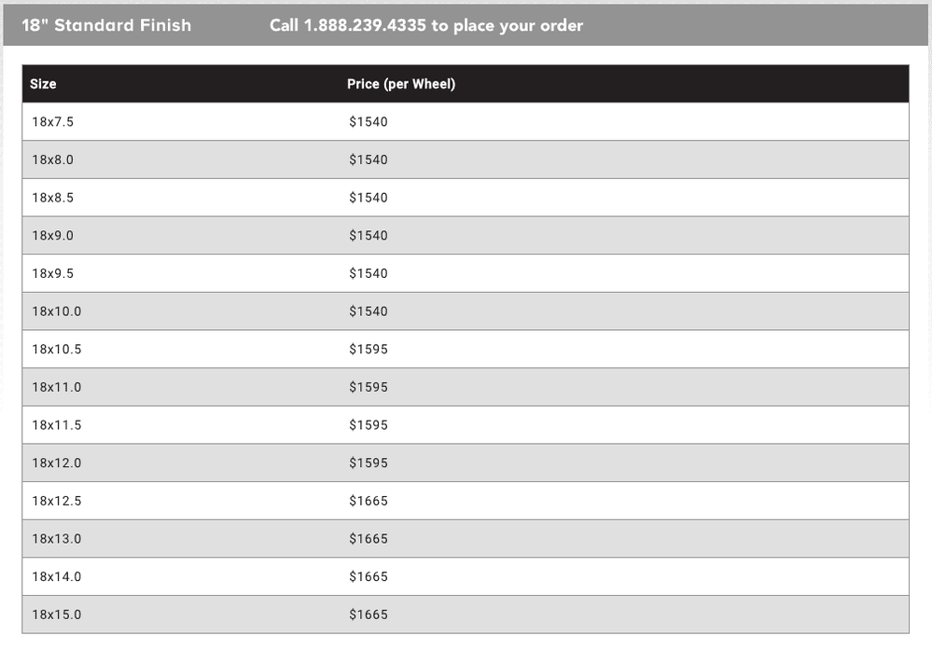
Task: Select the 18x12.5 size row
Action: 56,501
